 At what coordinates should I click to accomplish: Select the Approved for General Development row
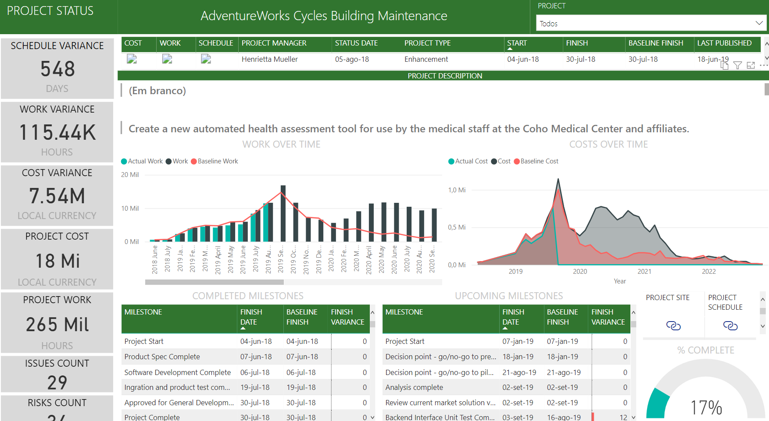coord(245,403)
